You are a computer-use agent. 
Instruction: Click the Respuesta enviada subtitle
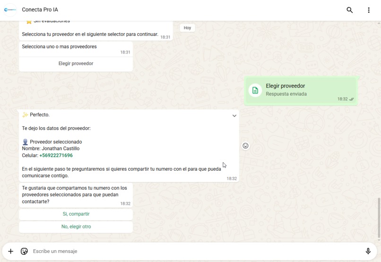[286, 94]
